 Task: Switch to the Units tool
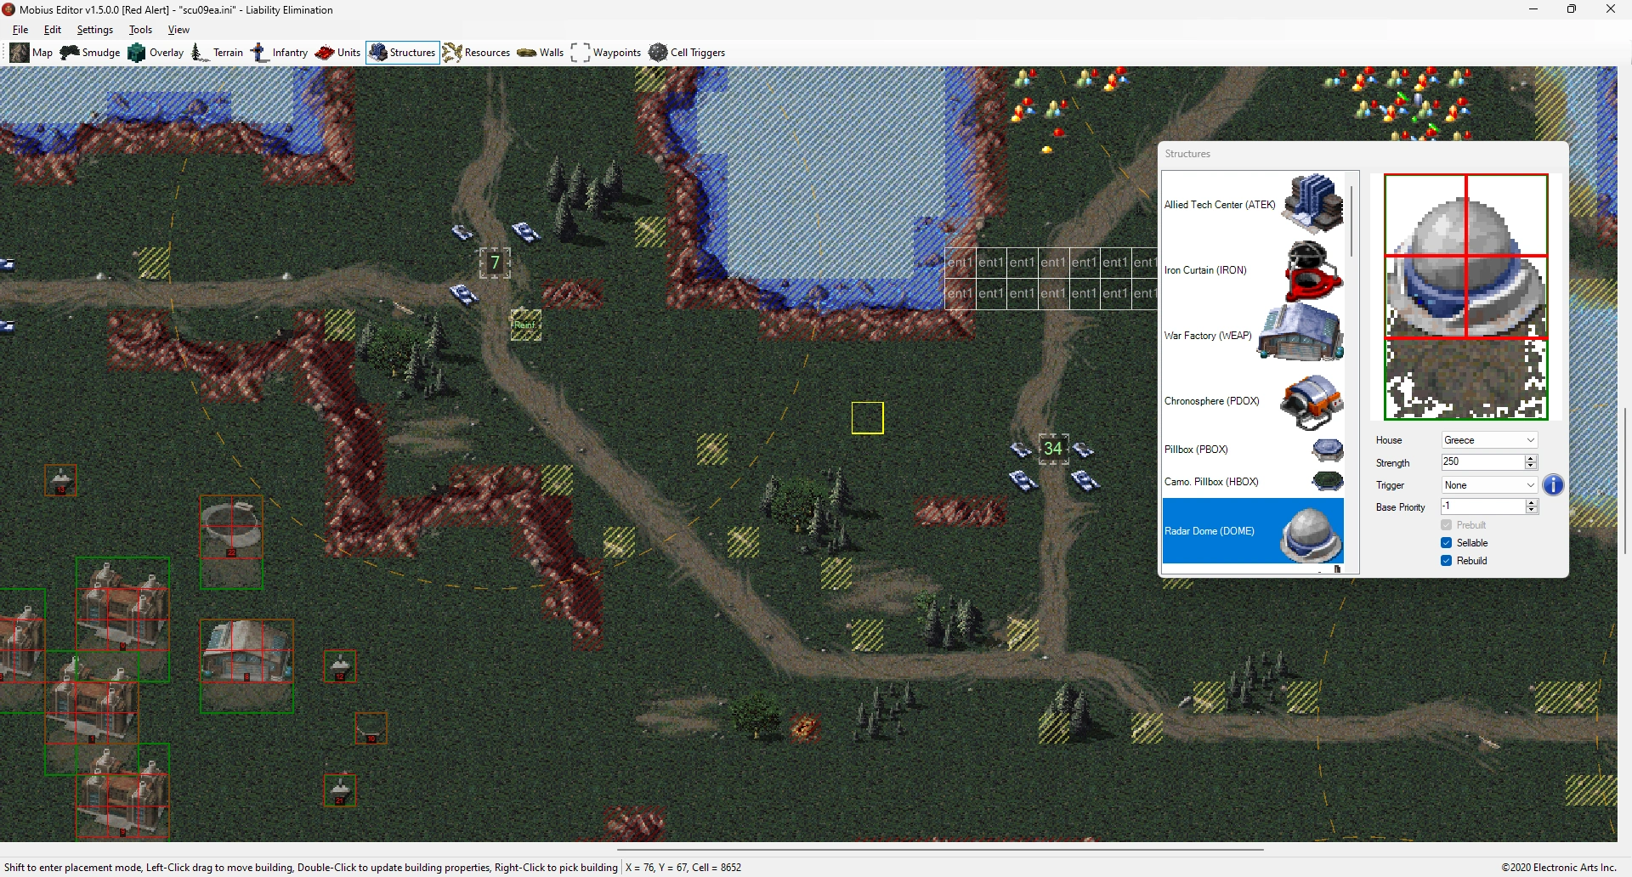pyautogui.click(x=337, y=53)
